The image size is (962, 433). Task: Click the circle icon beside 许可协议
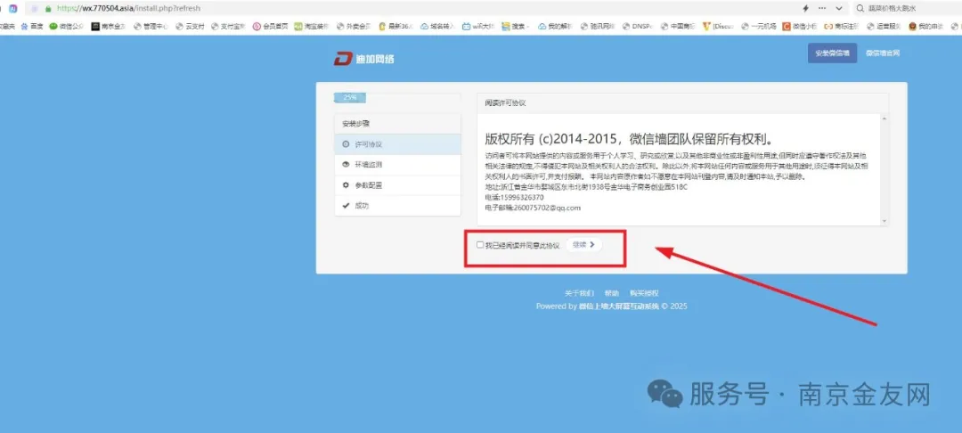(346, 144)
